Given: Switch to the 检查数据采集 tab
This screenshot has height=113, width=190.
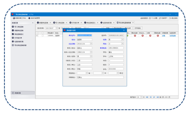Looking at the screenshot, I should (106, 23).
